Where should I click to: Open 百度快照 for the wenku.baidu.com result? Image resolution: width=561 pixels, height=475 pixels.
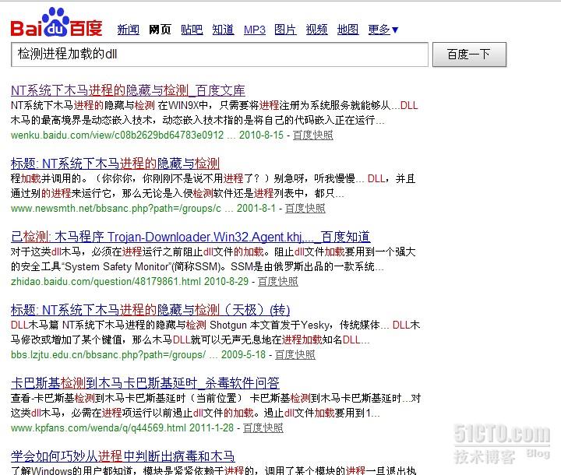click(313, 135)
